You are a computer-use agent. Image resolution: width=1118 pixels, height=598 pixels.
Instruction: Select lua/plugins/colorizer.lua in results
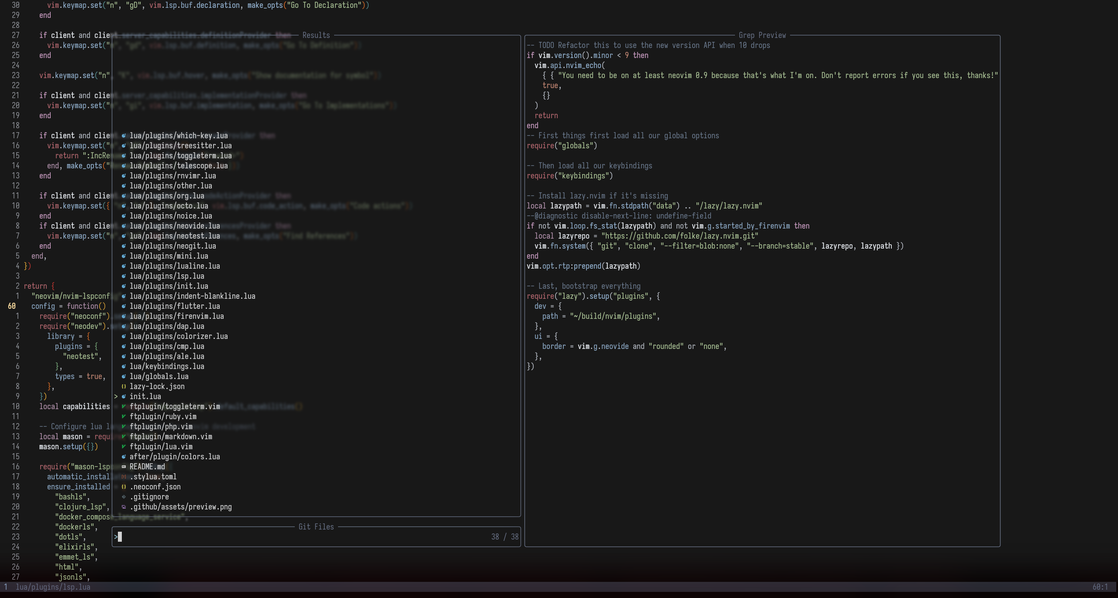tap(179, 336)
